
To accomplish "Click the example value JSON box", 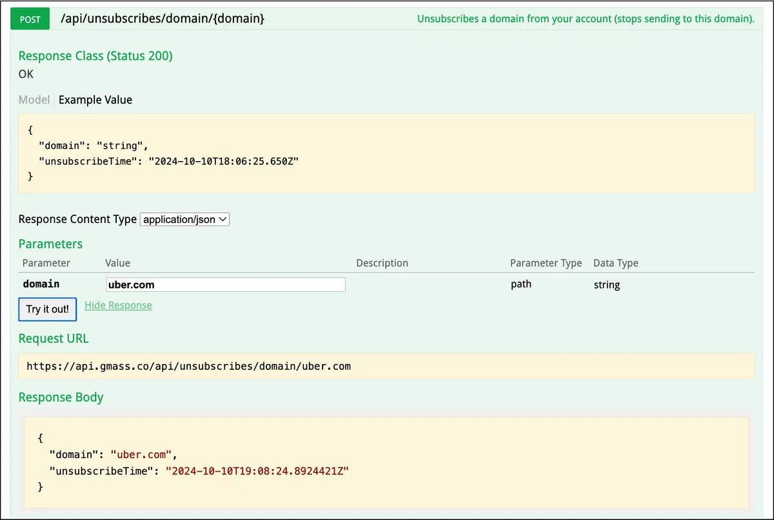I will pos(386,153).
